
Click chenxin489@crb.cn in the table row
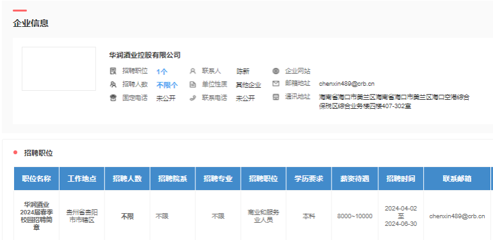(457, 216)
